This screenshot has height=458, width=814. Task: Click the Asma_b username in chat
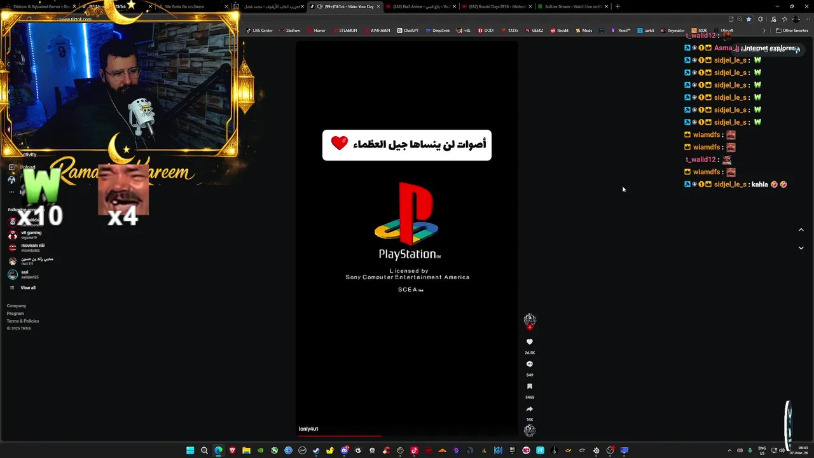726,48
